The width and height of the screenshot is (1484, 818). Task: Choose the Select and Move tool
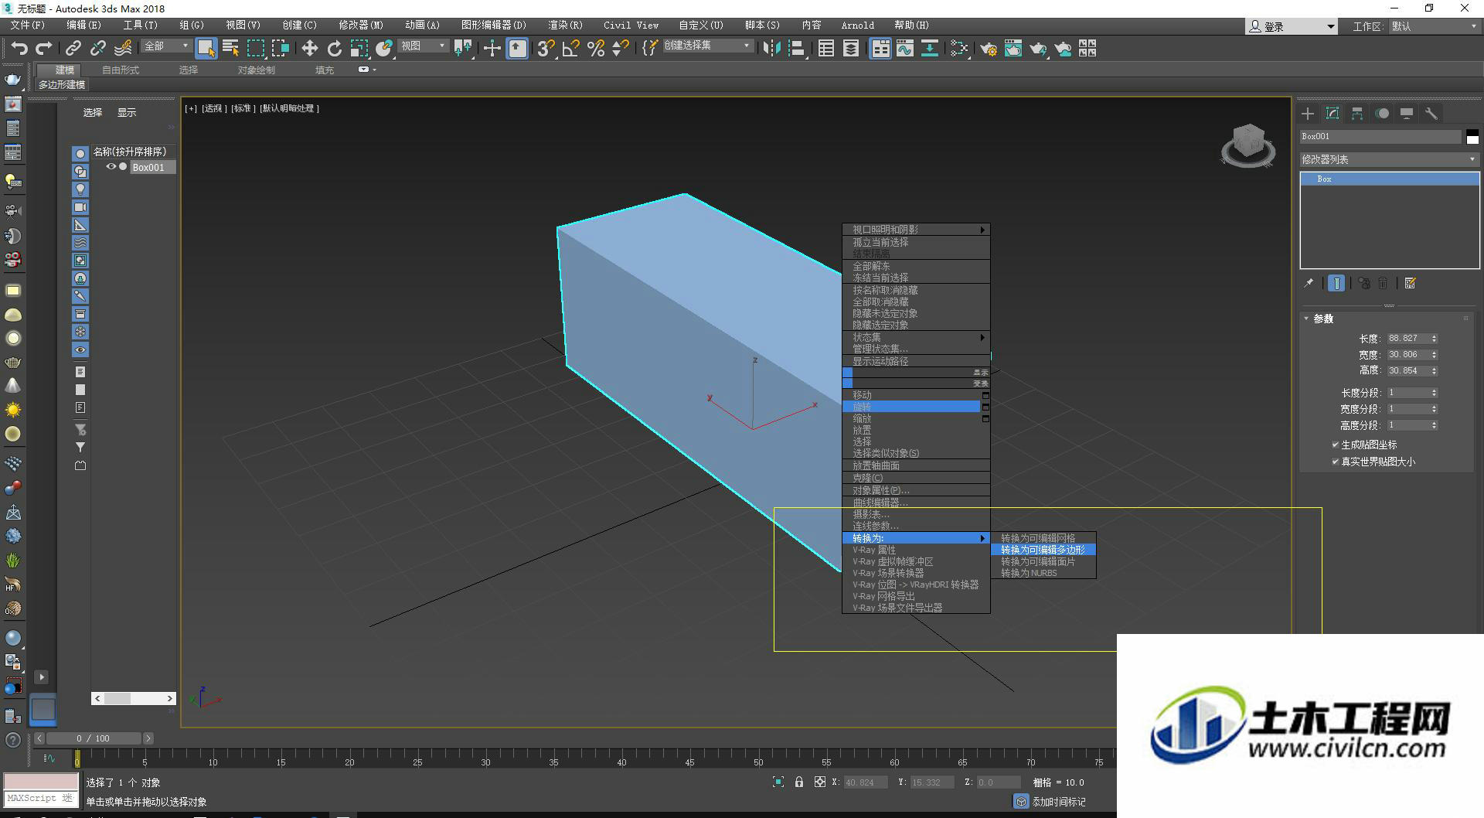[x=310, y=49]
